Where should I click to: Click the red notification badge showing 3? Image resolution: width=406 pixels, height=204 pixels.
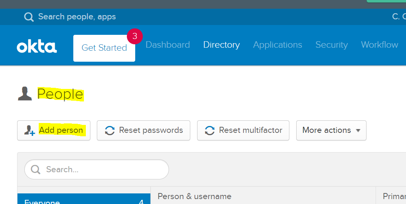[x=135, y=36]
